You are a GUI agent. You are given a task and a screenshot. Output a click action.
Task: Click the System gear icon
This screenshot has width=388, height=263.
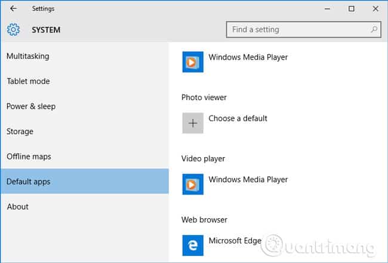[14, 30]
